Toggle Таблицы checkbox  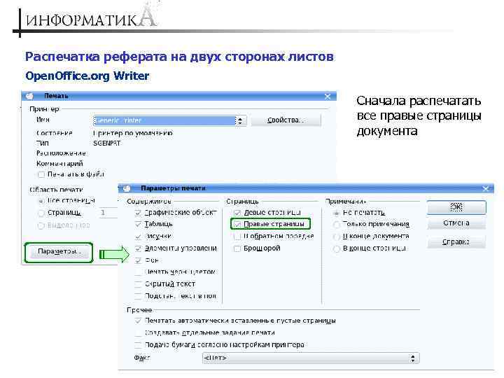pyautogui.click(x=138, y=224)
